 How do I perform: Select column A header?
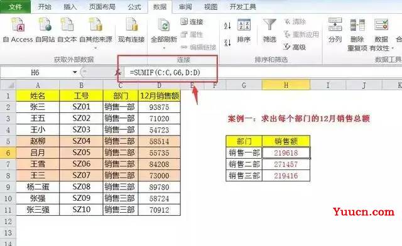[38, 85]
